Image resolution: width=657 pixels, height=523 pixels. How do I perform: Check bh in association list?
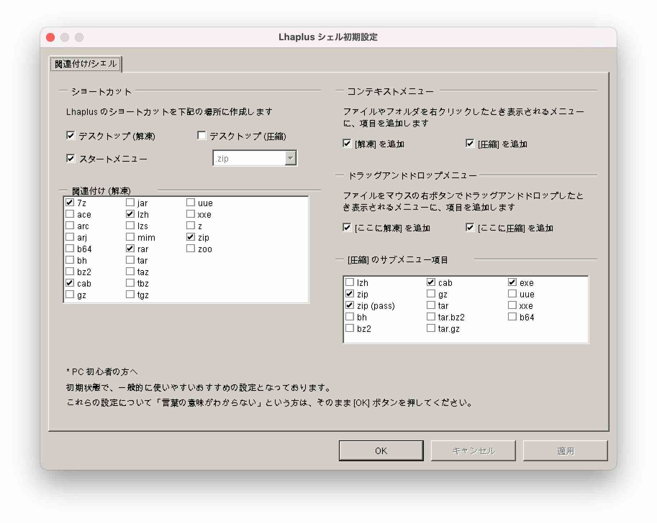click(70, 260)
